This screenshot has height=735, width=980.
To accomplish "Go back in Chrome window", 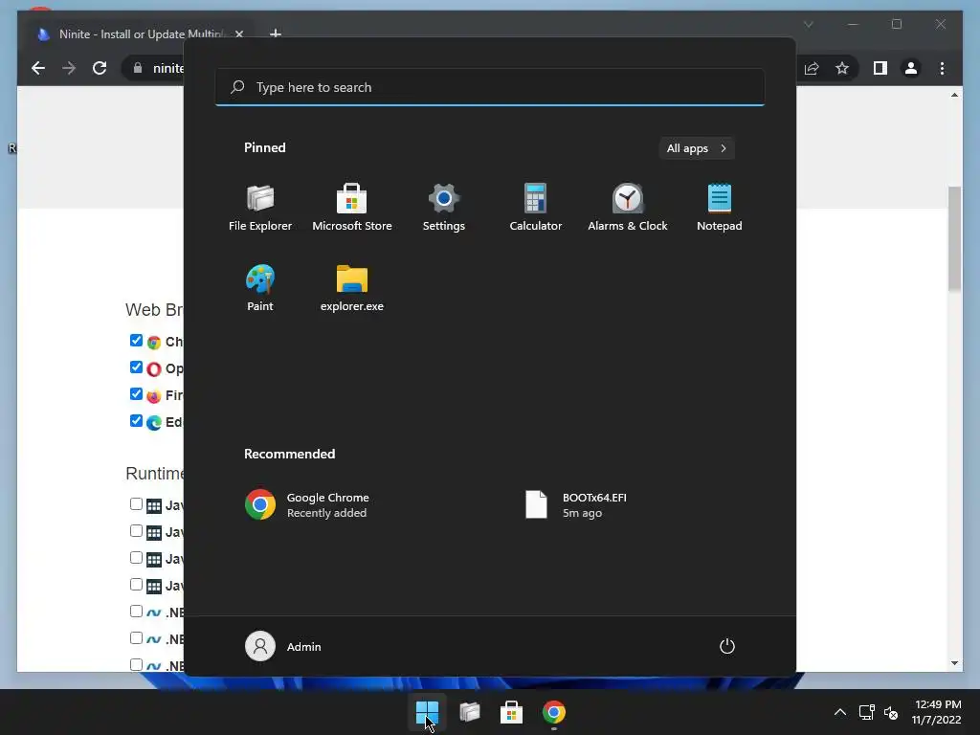I will click(38, 68).
